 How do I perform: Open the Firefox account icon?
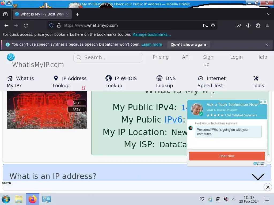(248, 26)
